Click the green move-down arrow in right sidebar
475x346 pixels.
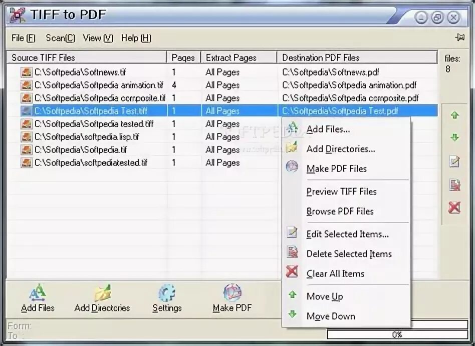pyautogui.click(x=454, y=138)
